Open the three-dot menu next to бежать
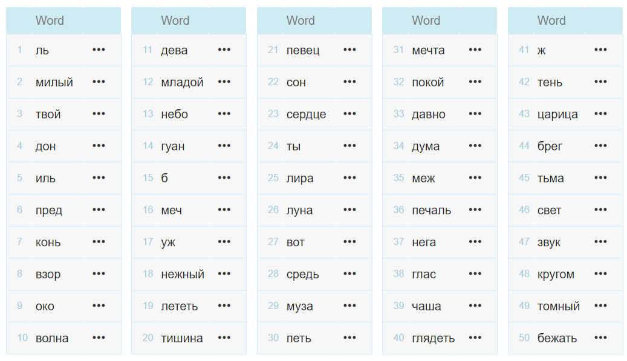This screenshot has width=627, height=361. 600,337
